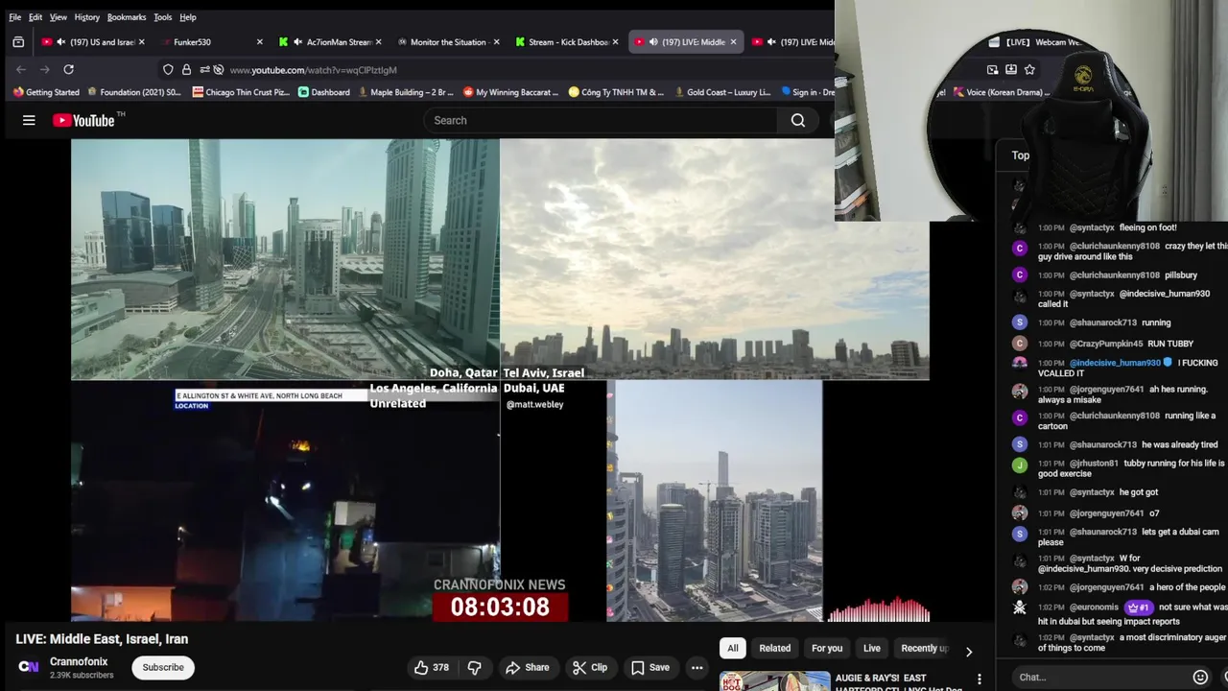The width and height of the screenshot is (1228, 691).
Task: Click the picture-in-picture icon near the webcam
Action: pos(992,69)
